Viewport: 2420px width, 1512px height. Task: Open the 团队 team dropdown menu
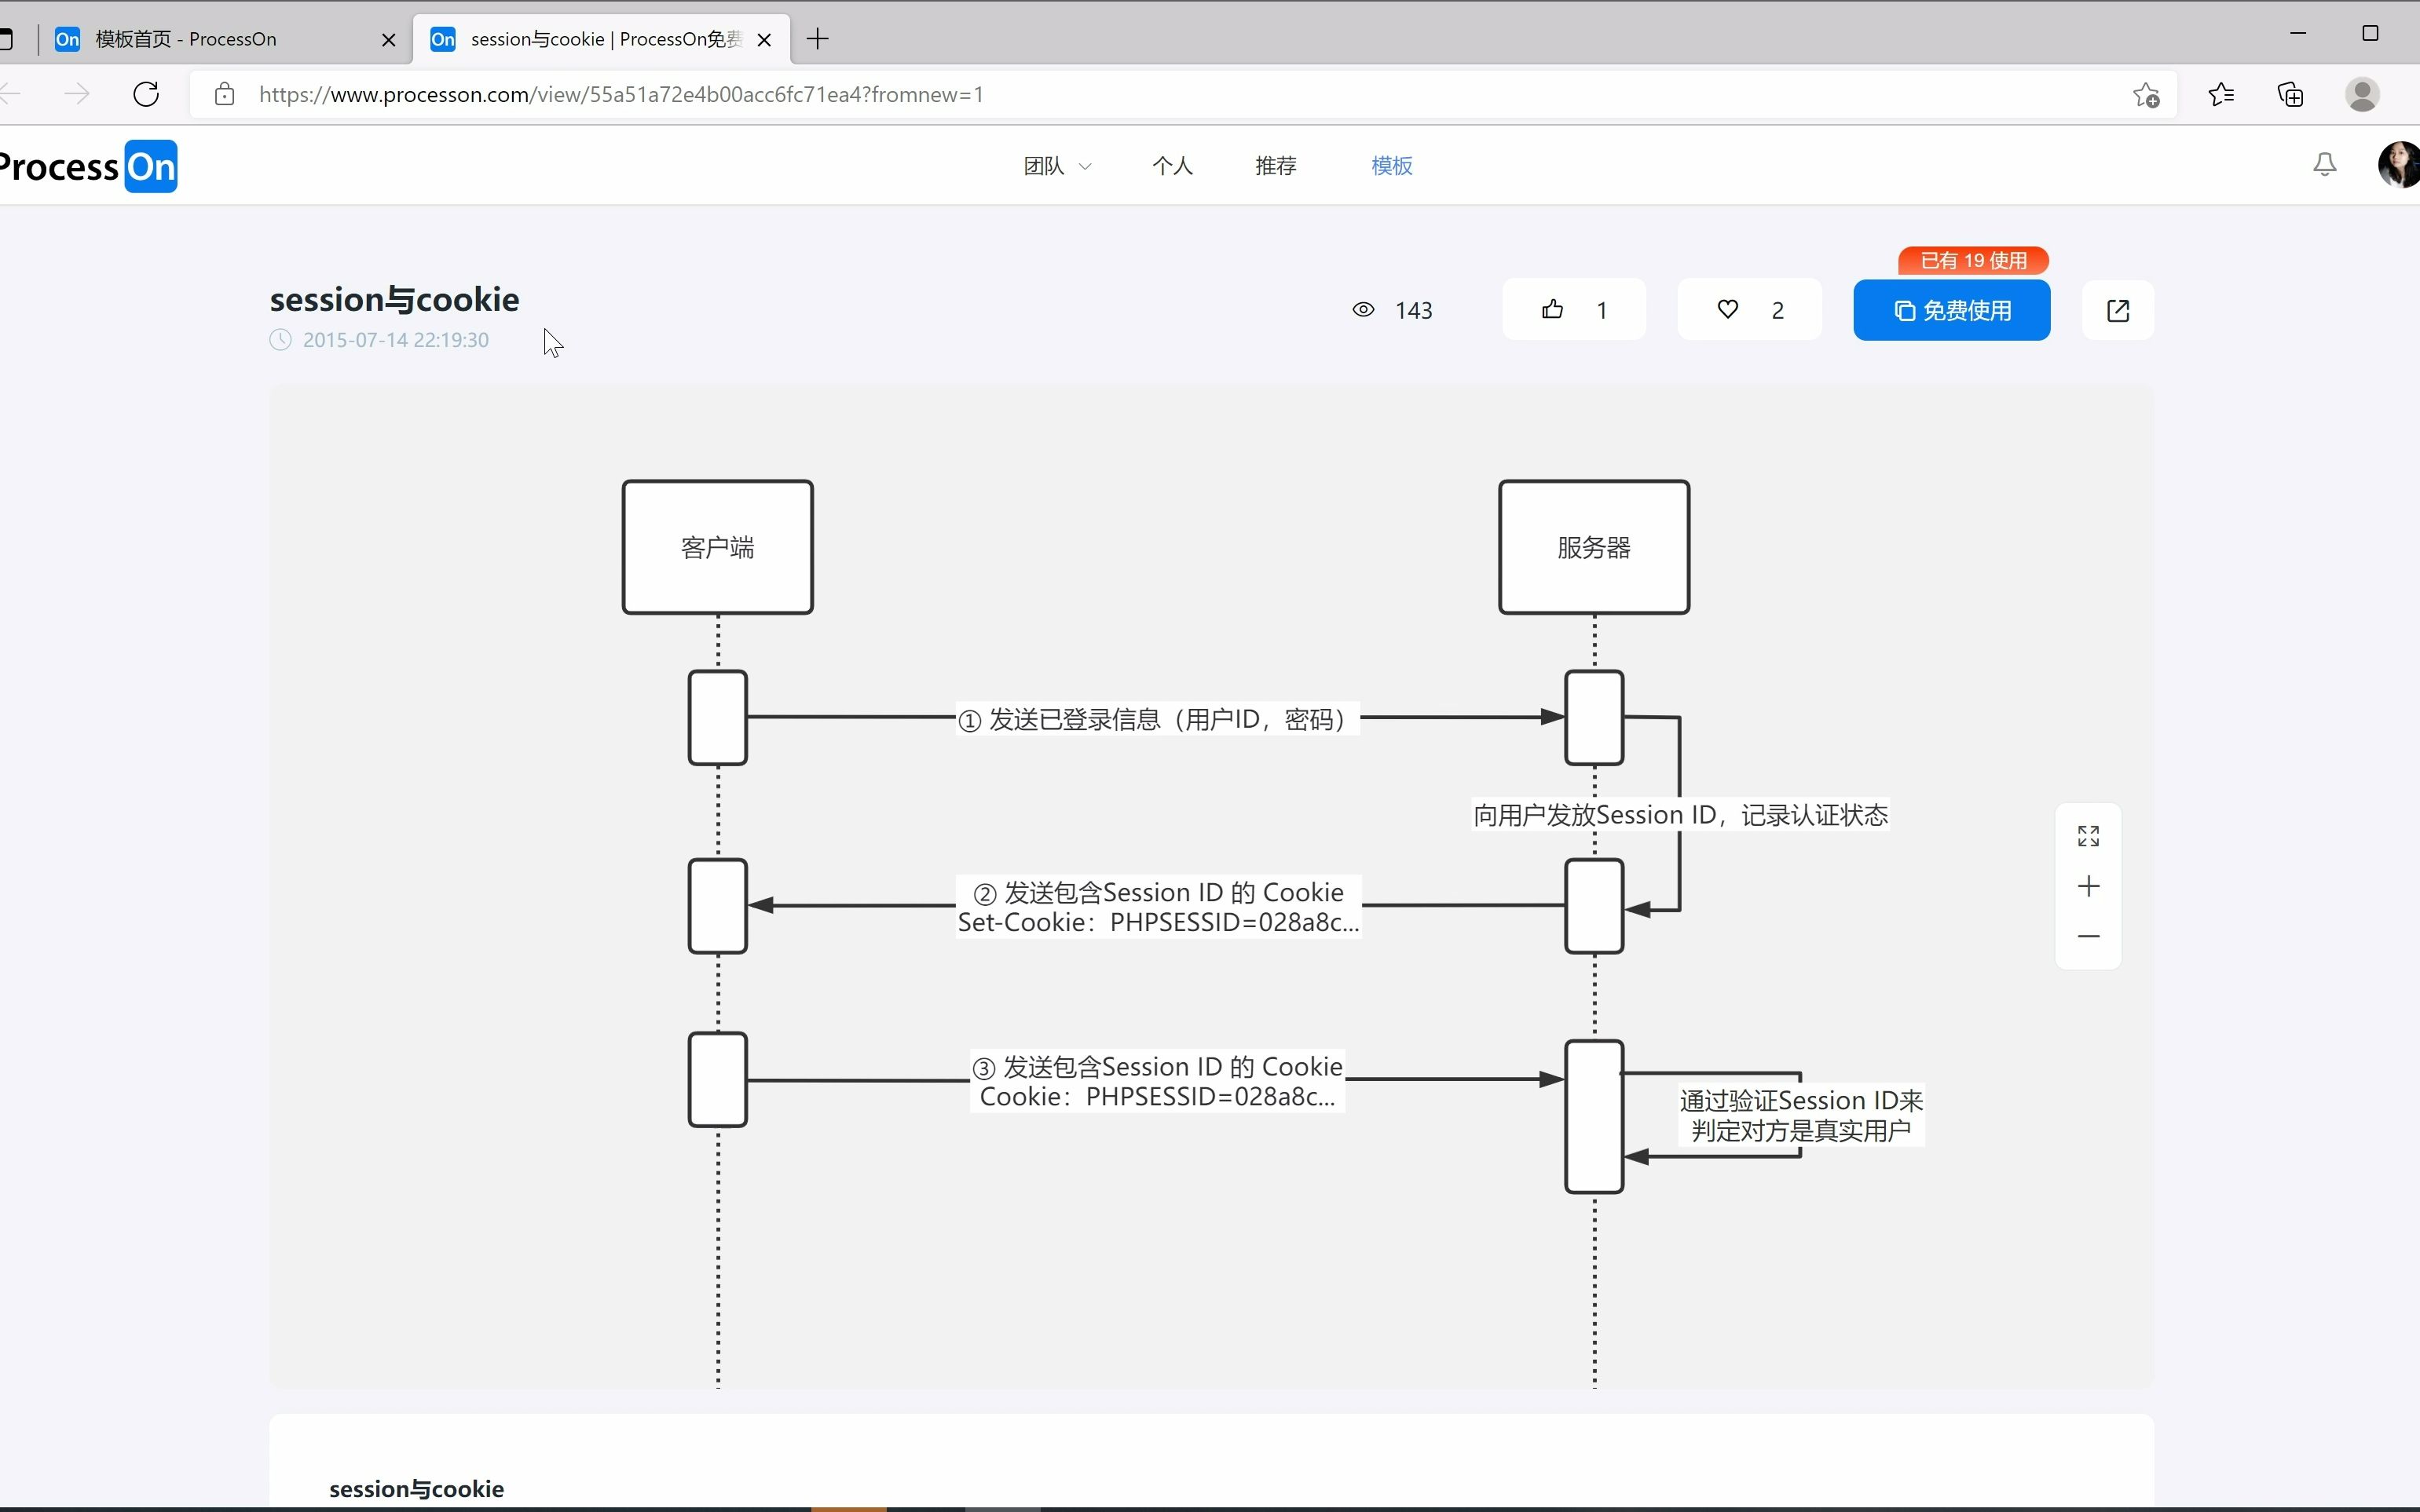1054,166
